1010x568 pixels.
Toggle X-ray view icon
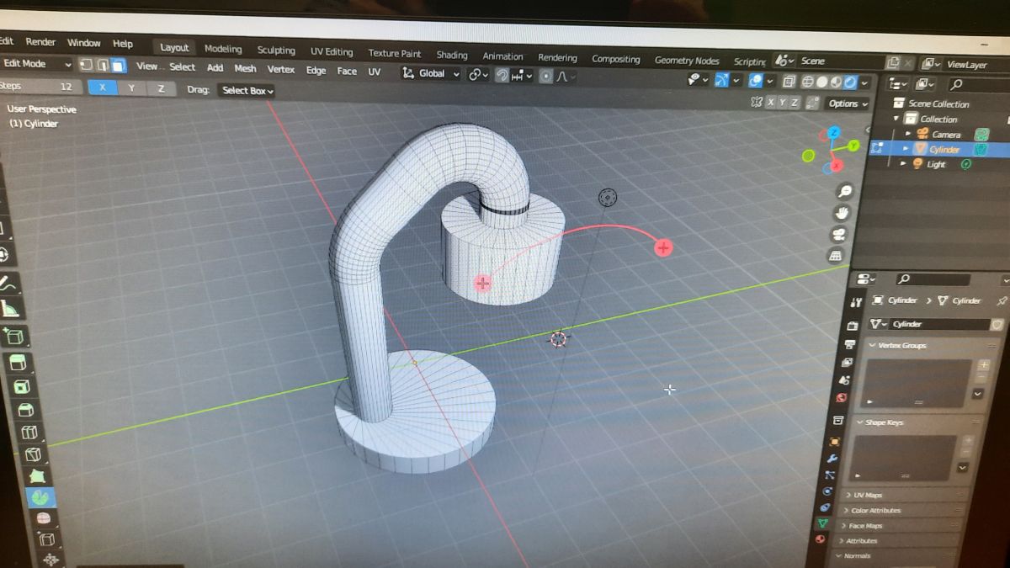789,82
